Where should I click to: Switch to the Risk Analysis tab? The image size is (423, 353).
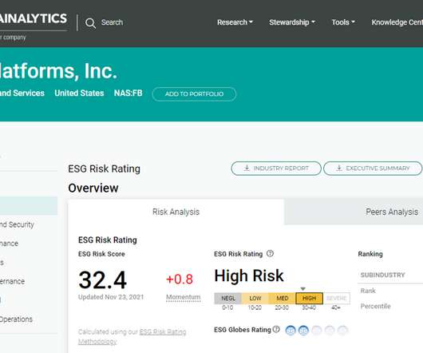click(x=176, y=212)
